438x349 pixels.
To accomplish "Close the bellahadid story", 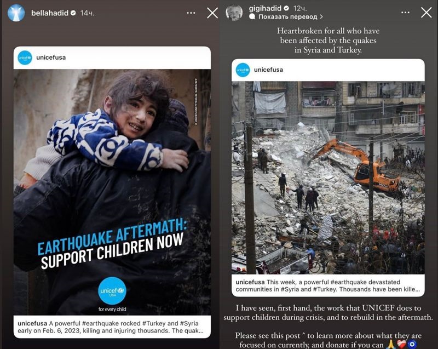I will [212, 13].
